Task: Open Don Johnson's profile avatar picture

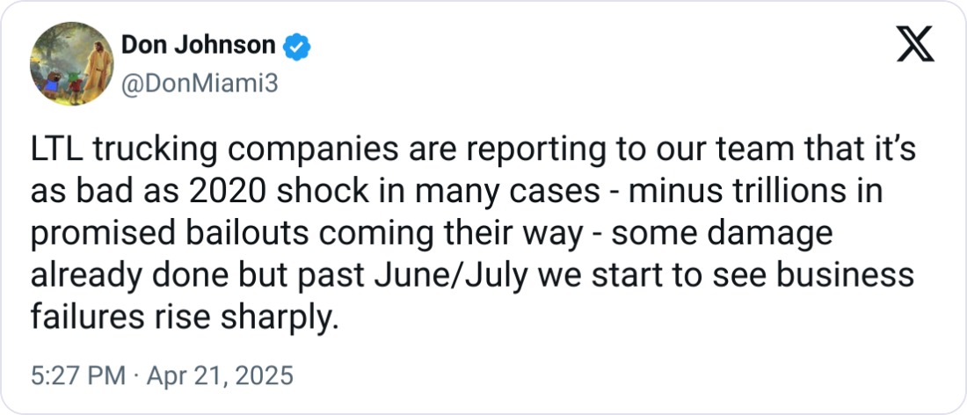Action: pos(71,65)
